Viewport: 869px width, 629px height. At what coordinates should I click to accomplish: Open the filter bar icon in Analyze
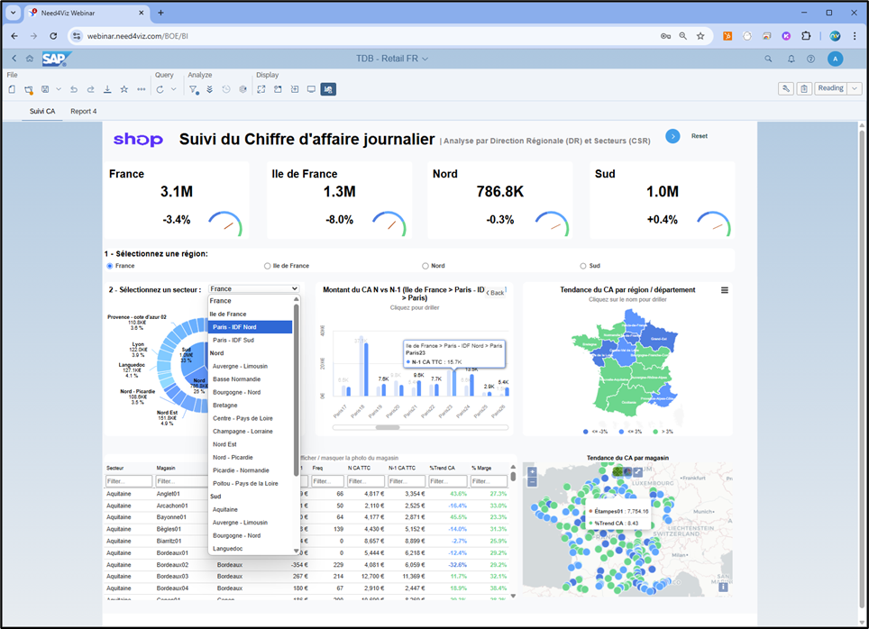(193, 89)
